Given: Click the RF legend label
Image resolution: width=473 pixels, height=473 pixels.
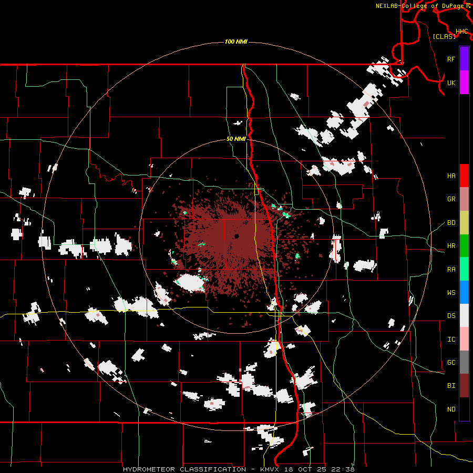Looking at the screenshot, I should pyautogui.click(x=451, y=59).
